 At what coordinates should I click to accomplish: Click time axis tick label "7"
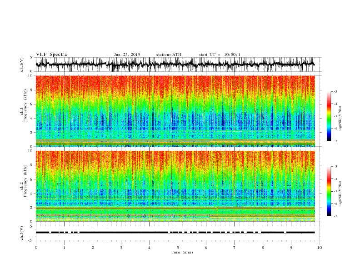point(235,248)
